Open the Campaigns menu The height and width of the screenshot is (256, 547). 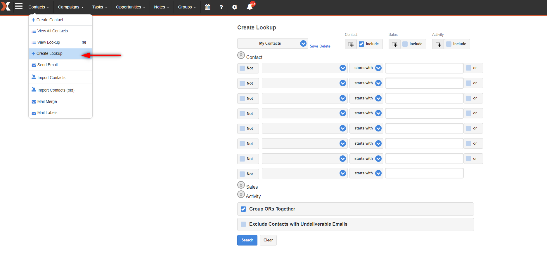point(70,7)
